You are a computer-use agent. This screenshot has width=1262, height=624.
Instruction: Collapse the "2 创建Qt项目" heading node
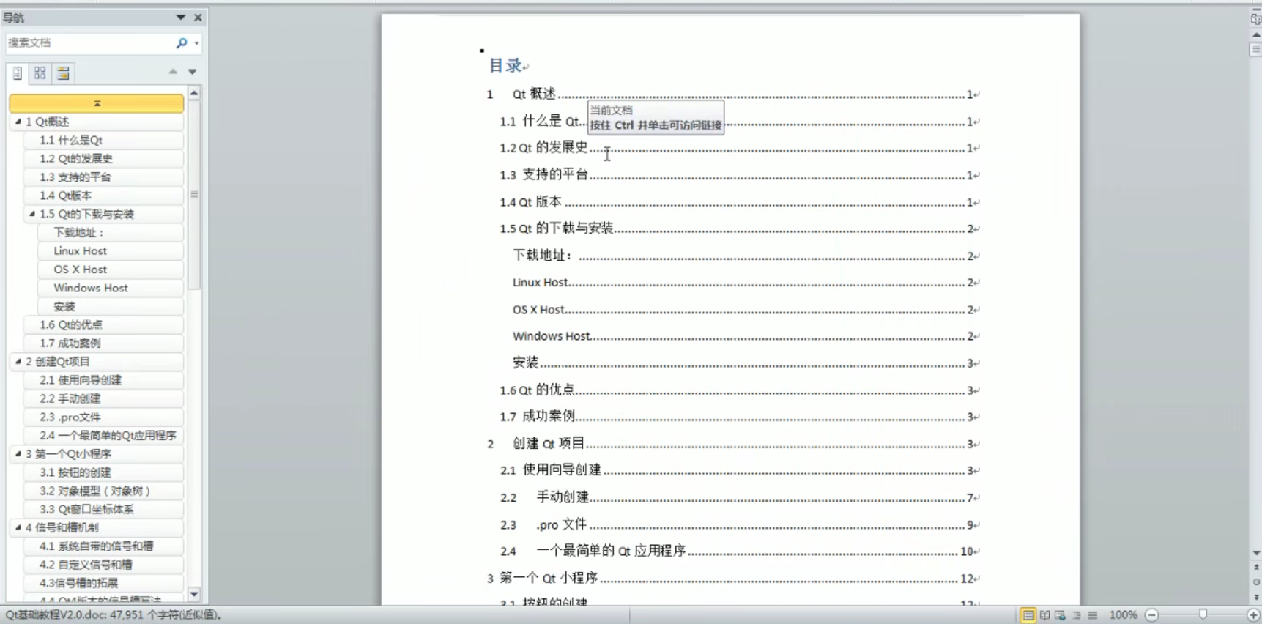click(18, 361)
